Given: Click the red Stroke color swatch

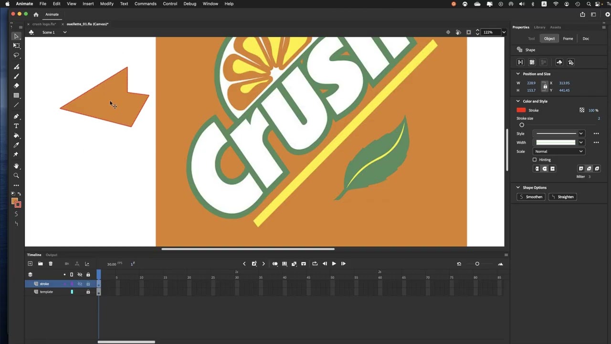Looking at the screenshot, I should (521, 110).
